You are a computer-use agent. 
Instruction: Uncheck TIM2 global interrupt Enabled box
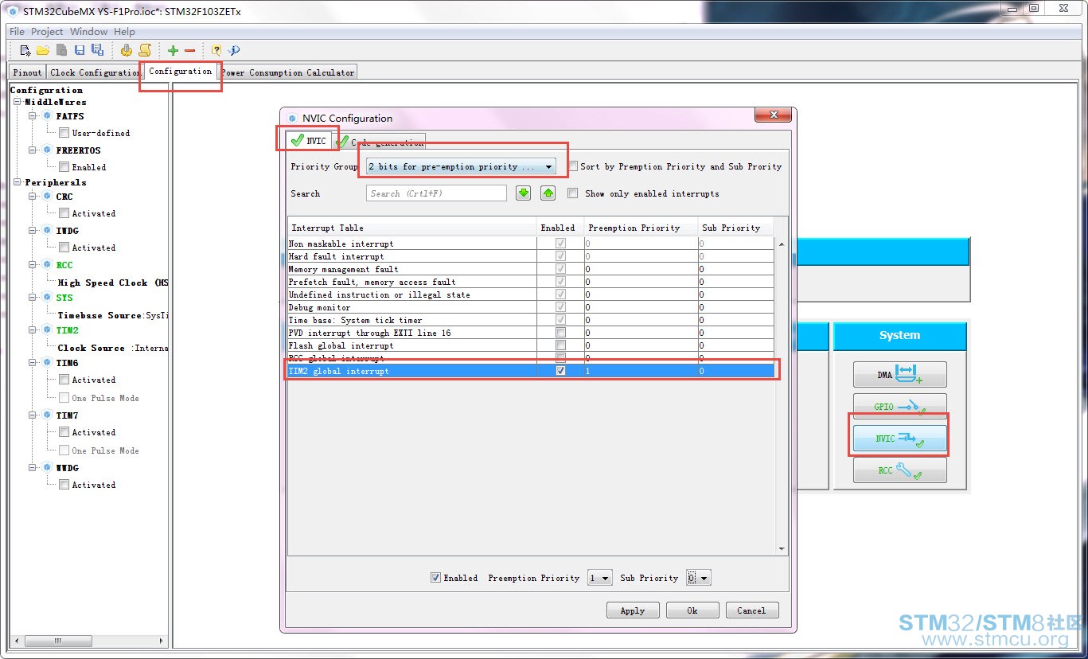(561, 371)
